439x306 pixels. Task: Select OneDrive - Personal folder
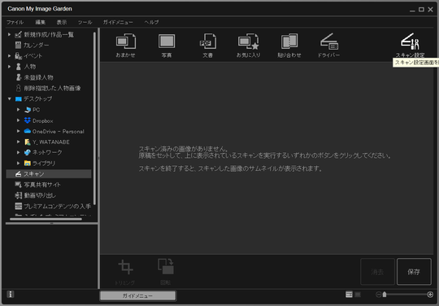tap(58, 131)
